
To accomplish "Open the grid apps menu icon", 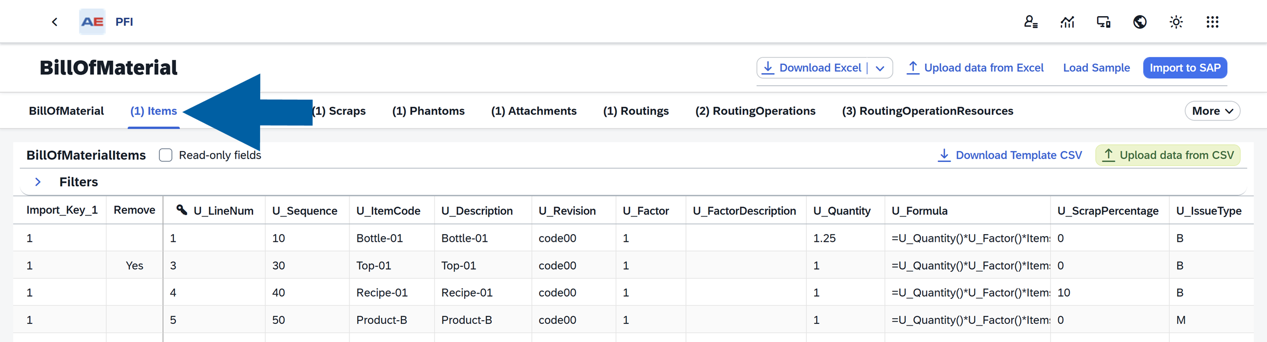I will click(x=1212, y=22).
